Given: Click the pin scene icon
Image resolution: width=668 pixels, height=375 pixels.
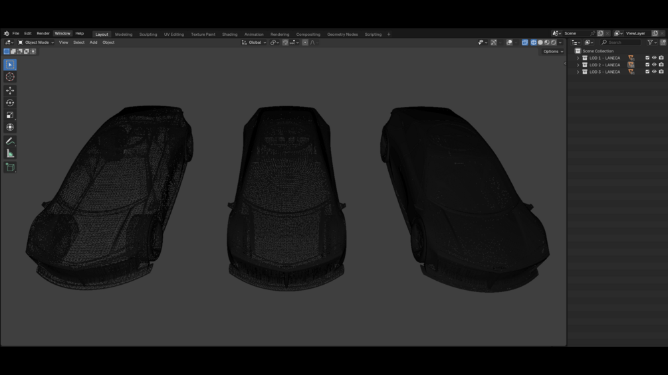Looking at the screenshot, I should pos(593,33).
